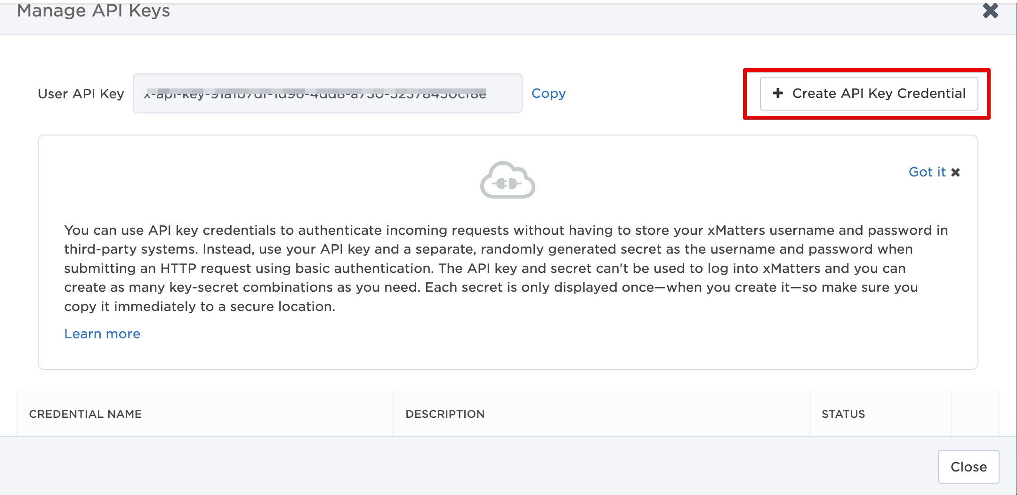
Task: Click the Create API Key Credential button
Action: pyautogui.click(x=869, y=94)
